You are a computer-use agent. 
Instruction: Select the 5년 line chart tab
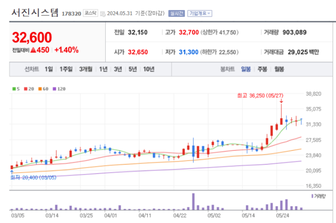133,69
